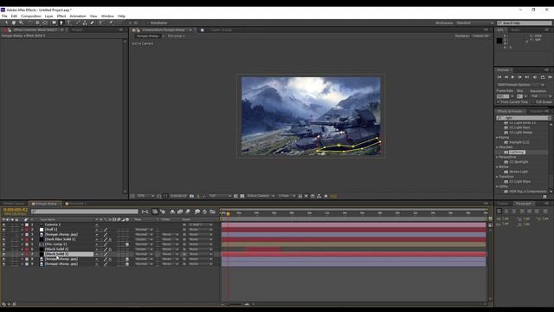Toggle 3D switch on Pre-comp 1 layer

coord(127,244)
